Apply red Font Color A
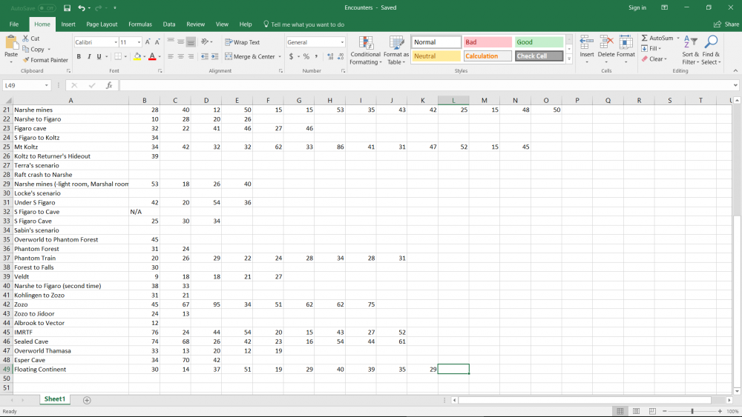 pos(152,56)
